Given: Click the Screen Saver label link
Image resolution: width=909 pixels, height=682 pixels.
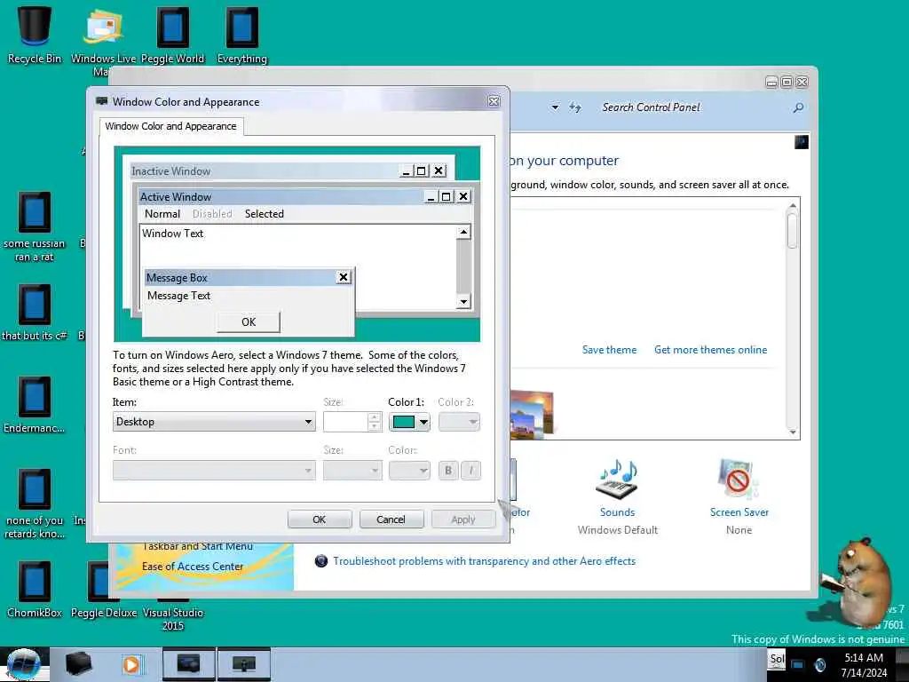Looking at the screenshot, I should pyautogui.click(x=739, y=512).
